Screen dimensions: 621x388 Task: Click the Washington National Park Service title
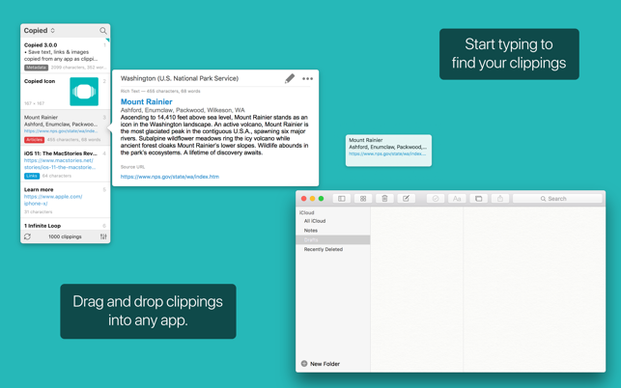[x=180, y=78]
